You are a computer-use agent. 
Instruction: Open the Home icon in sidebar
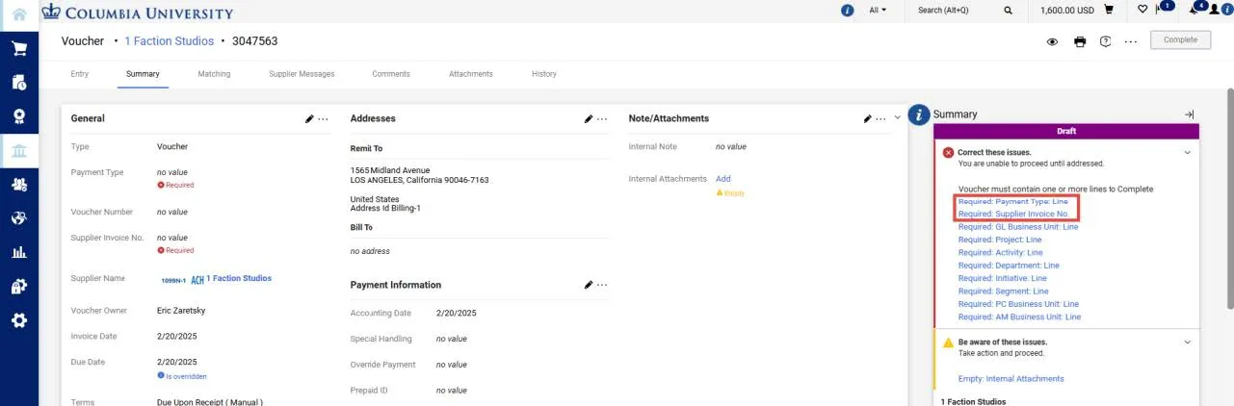pos(19,14)
